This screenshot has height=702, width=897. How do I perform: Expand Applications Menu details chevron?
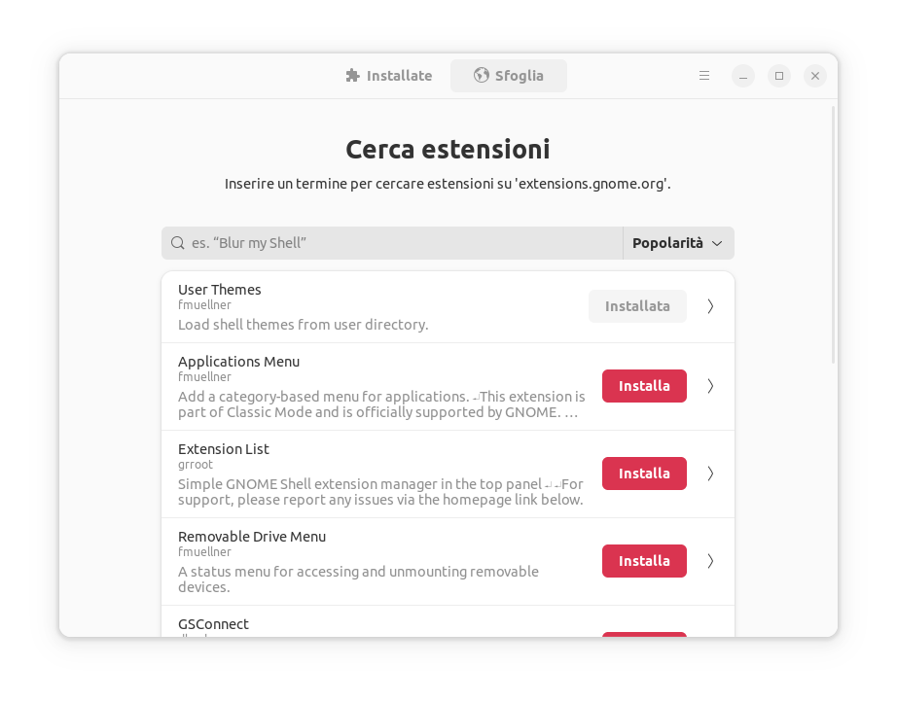tap(710, 386)
